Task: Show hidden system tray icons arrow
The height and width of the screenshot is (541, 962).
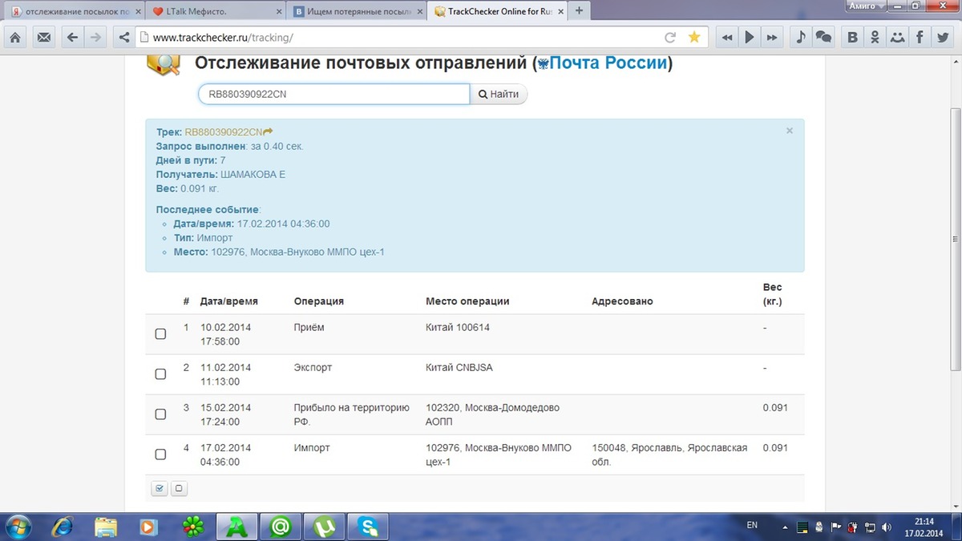Action: pos(784,527)
